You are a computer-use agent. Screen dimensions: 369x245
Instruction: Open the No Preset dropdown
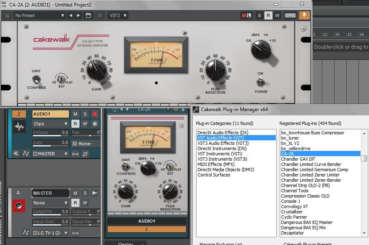point(39,15)
